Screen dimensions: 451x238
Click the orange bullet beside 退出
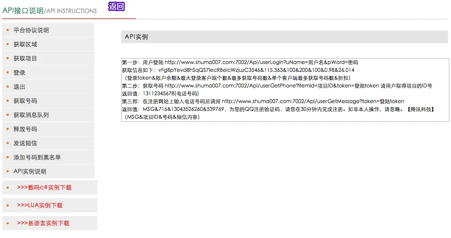tap(7, 87)
